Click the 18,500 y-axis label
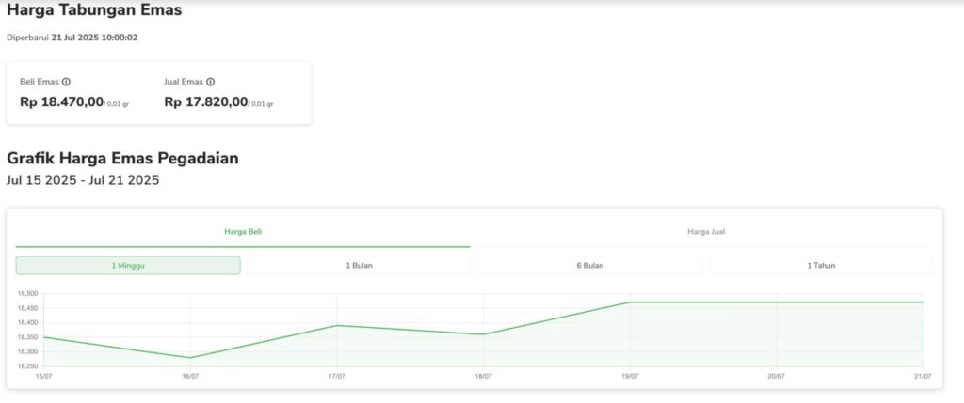The height and width of the screenshot is (403, 964). 27,294
